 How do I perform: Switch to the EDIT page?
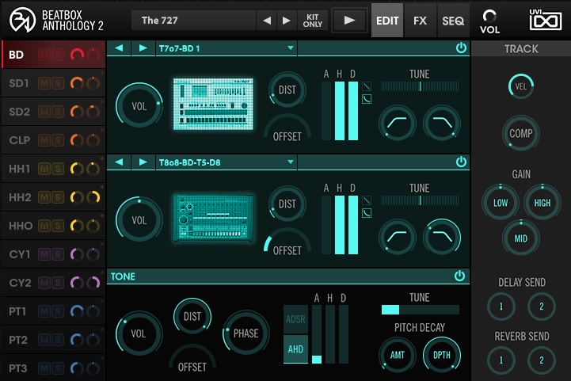[x=387, y=21]
